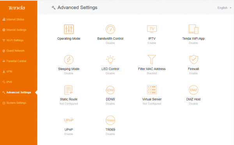The image size is (234, 145).
Task: Open the Virtual Server rack icon
Action: [x=152, y=90]
